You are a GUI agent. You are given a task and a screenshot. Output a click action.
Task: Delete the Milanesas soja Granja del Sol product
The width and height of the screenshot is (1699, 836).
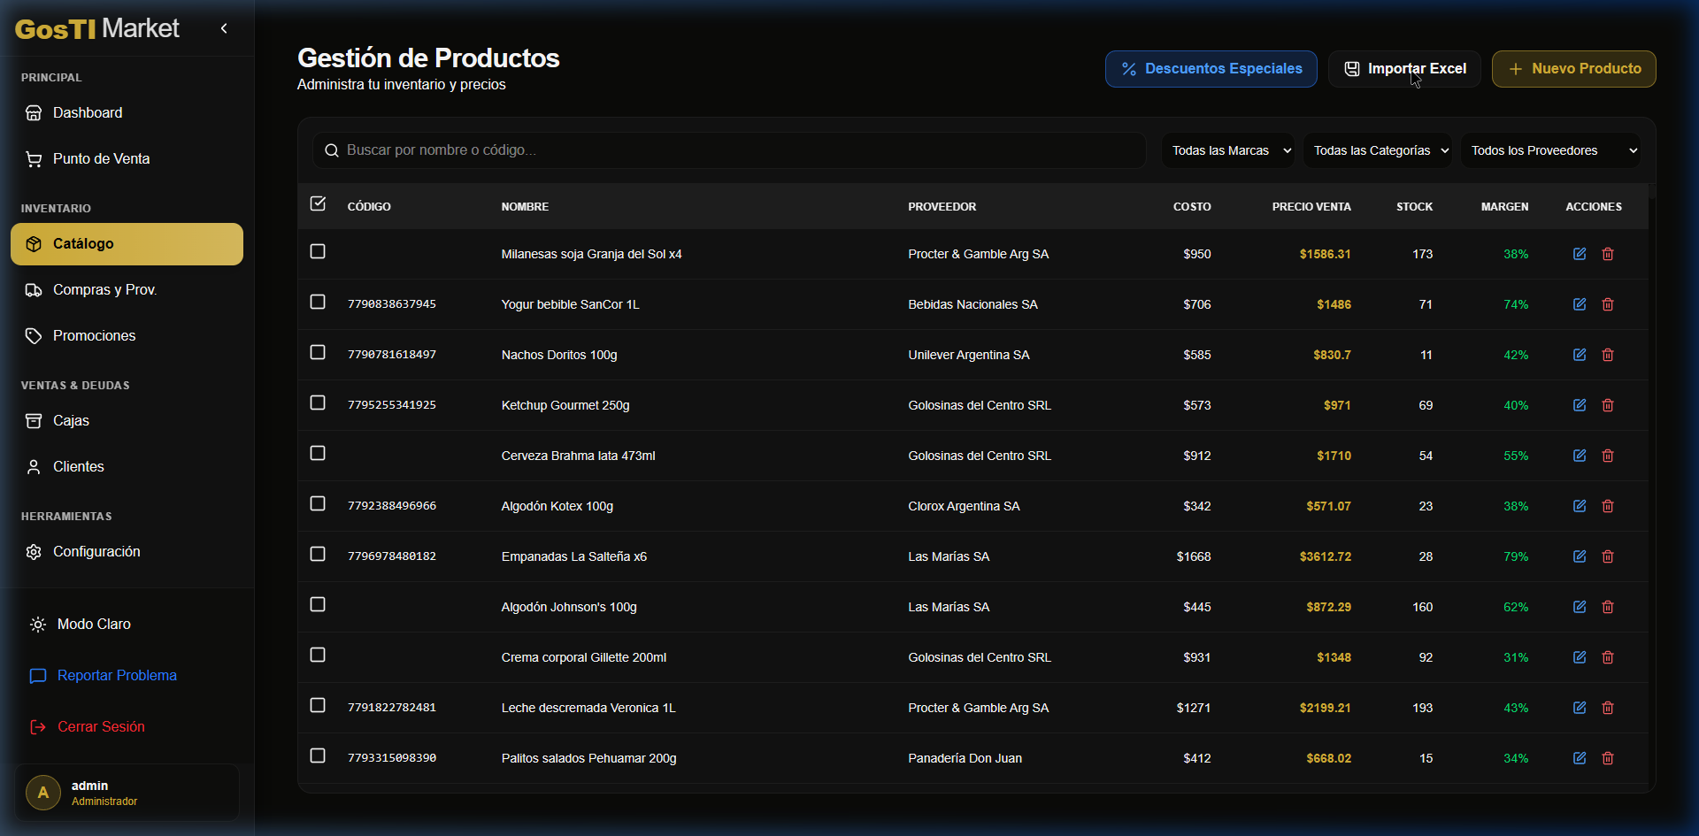(1608, 254)
